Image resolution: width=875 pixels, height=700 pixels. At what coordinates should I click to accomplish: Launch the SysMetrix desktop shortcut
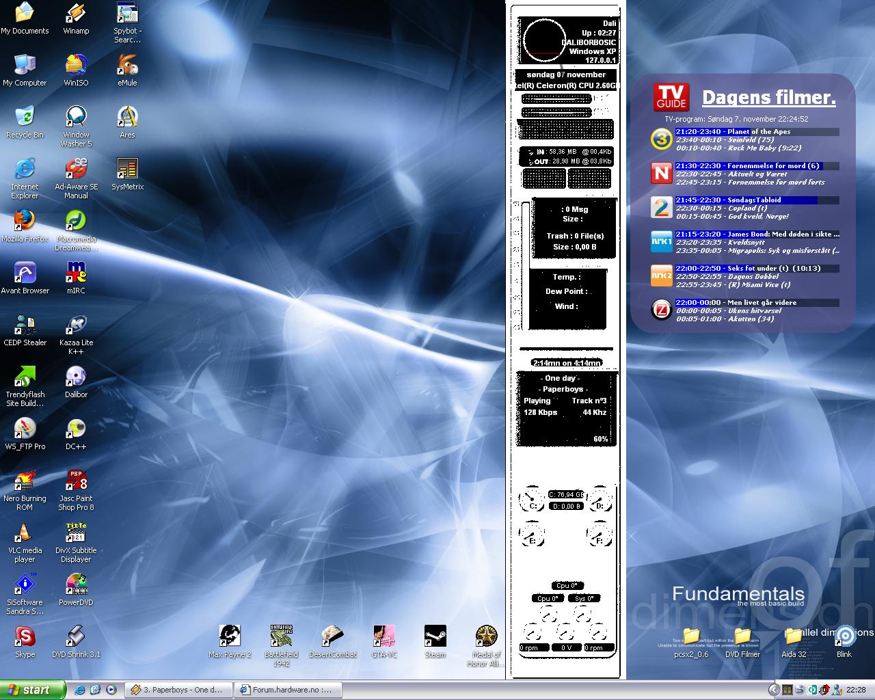(x=127, y=175)
